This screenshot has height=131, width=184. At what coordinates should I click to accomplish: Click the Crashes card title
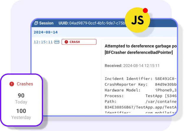[x=25, y=84]
